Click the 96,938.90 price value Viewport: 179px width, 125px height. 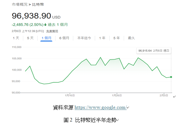tap(31, 16)
